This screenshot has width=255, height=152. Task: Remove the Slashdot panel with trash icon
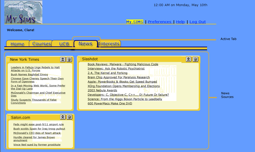coord(195,59)
